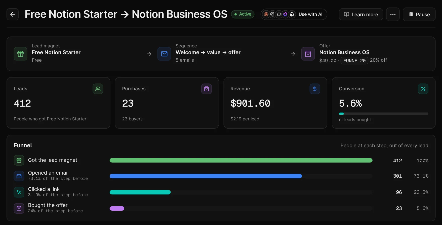Click the 23.3% funnel percentage
Viewport: 442px width, 225px height.
(x=421, y=192)
